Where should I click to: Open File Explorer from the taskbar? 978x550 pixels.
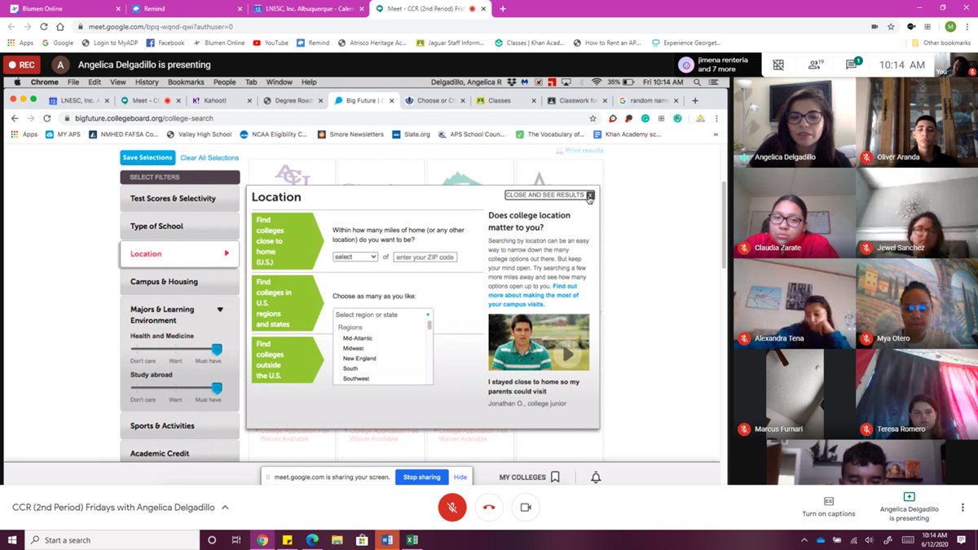tap(337, 539)
